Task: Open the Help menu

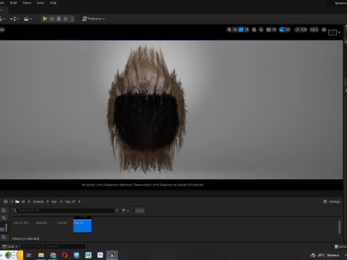Action: pyautogui.click(x=53, y=3)
